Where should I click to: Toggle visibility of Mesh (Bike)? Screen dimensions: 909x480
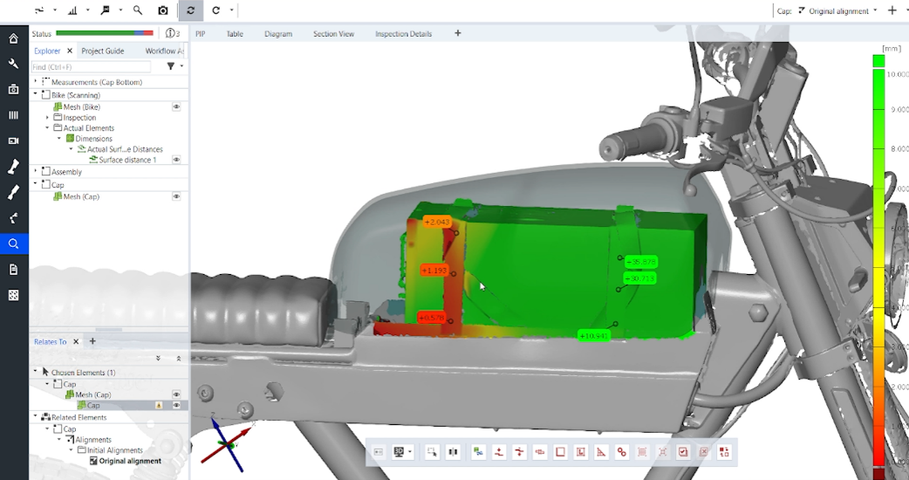coord(176,106)
